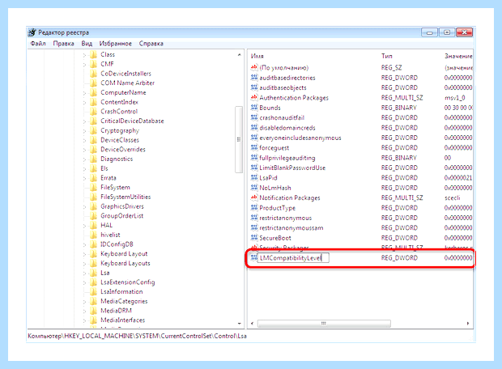Viewport: 502px width, 369px height.
Task: Select the CrashControl folder icon
Action: click(93, 112)
